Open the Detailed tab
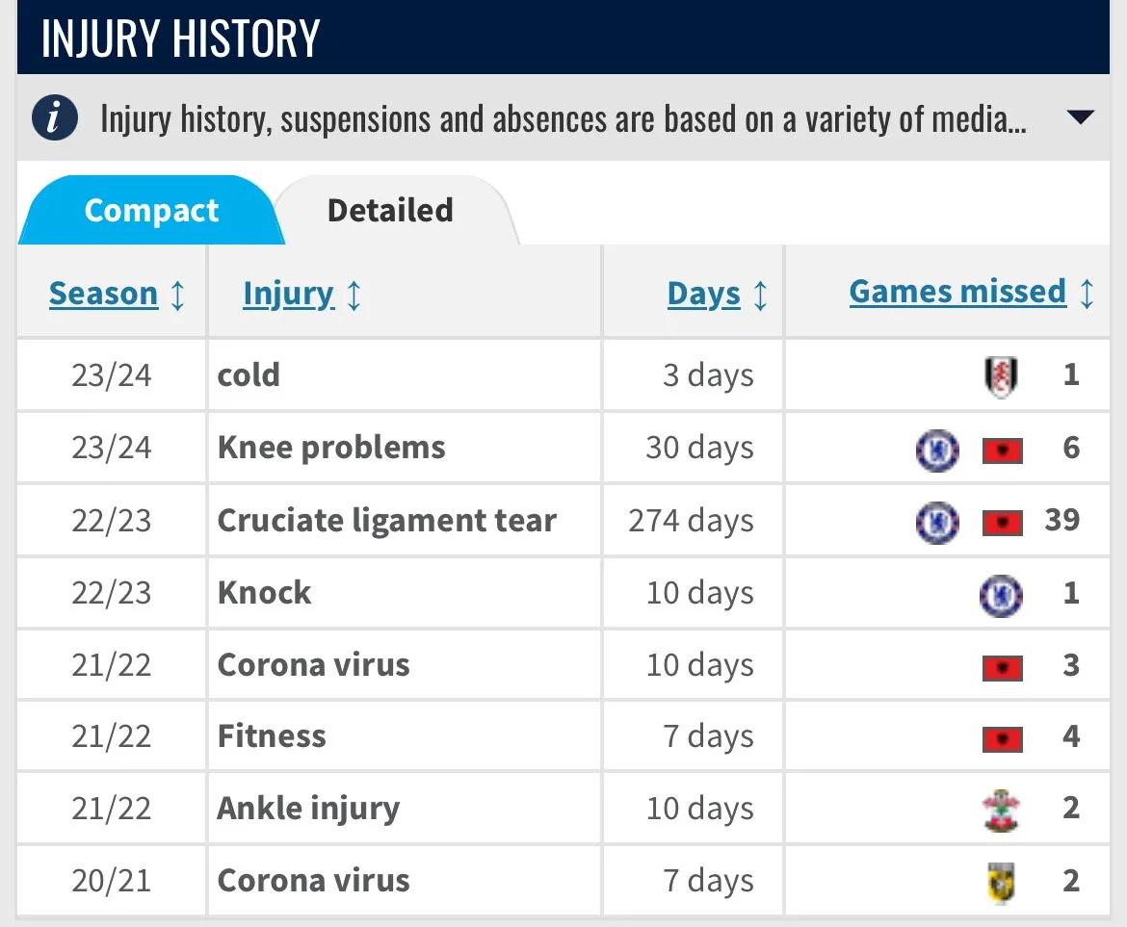Viewport: 1127px width, 927px height. pyautogui.click(x=390, y=211)
